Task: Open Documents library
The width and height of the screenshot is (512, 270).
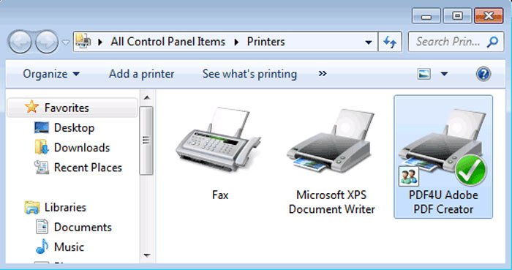Action: [83, 228]
